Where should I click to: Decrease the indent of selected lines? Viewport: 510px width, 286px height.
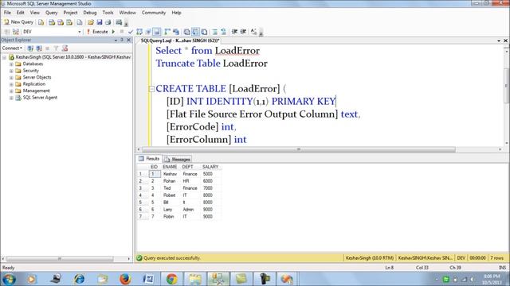[x=234, y=32]
